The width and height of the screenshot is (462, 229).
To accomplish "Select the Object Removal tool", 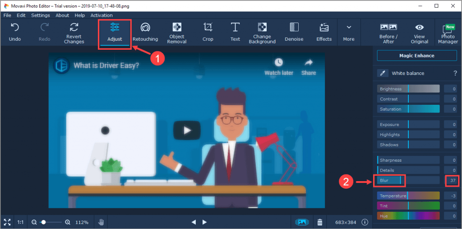I will pyautogui.click(x=177, y=33).
